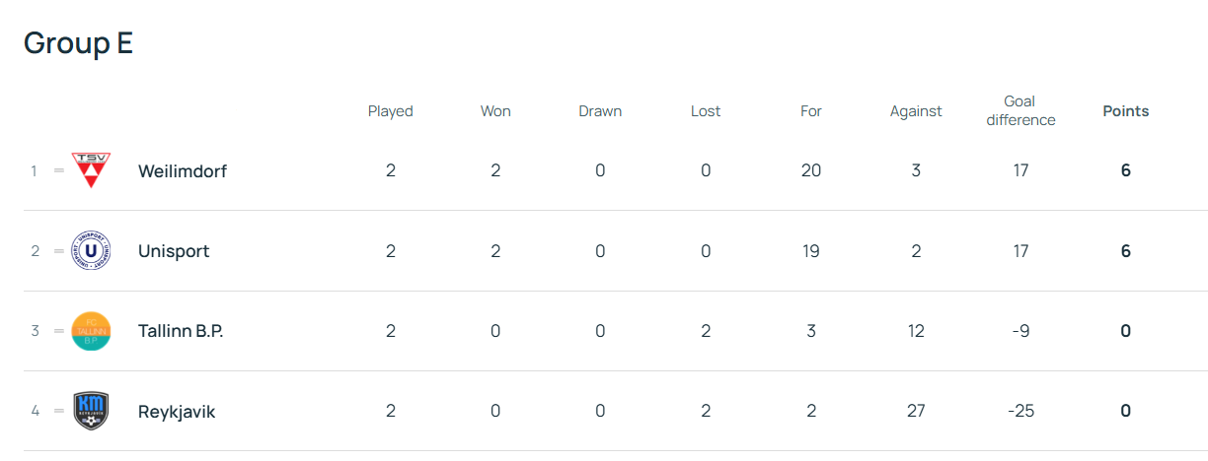Screen dimensions: 1208x461
Task: Click the Group E heading
Action: [78, 43]
